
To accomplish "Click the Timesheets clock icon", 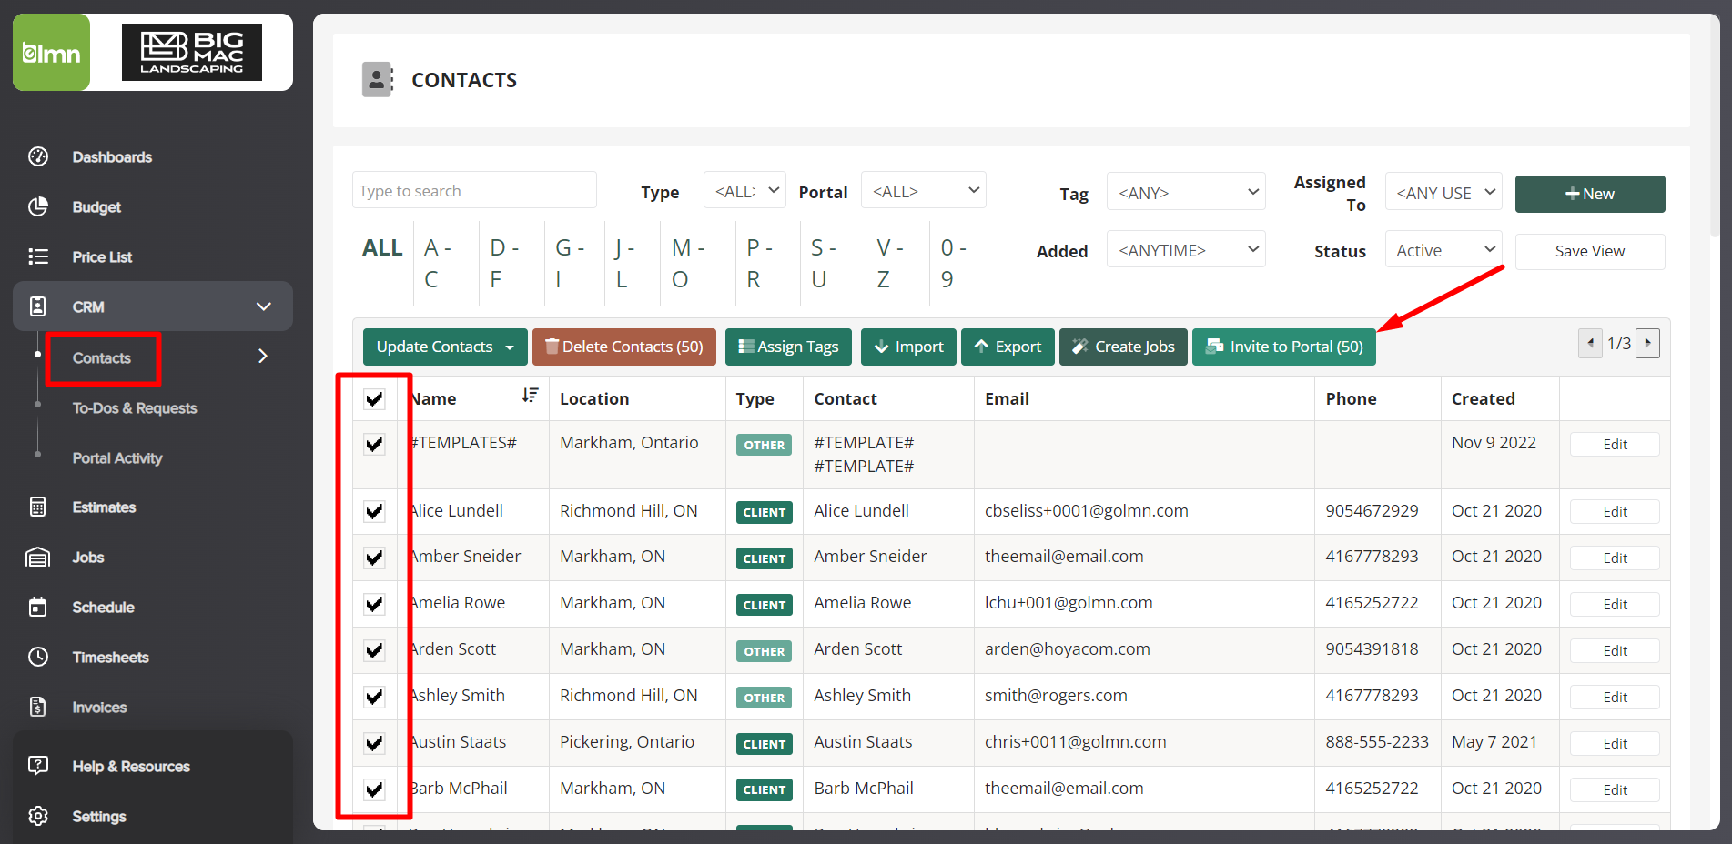I will [x=38, y=657].
